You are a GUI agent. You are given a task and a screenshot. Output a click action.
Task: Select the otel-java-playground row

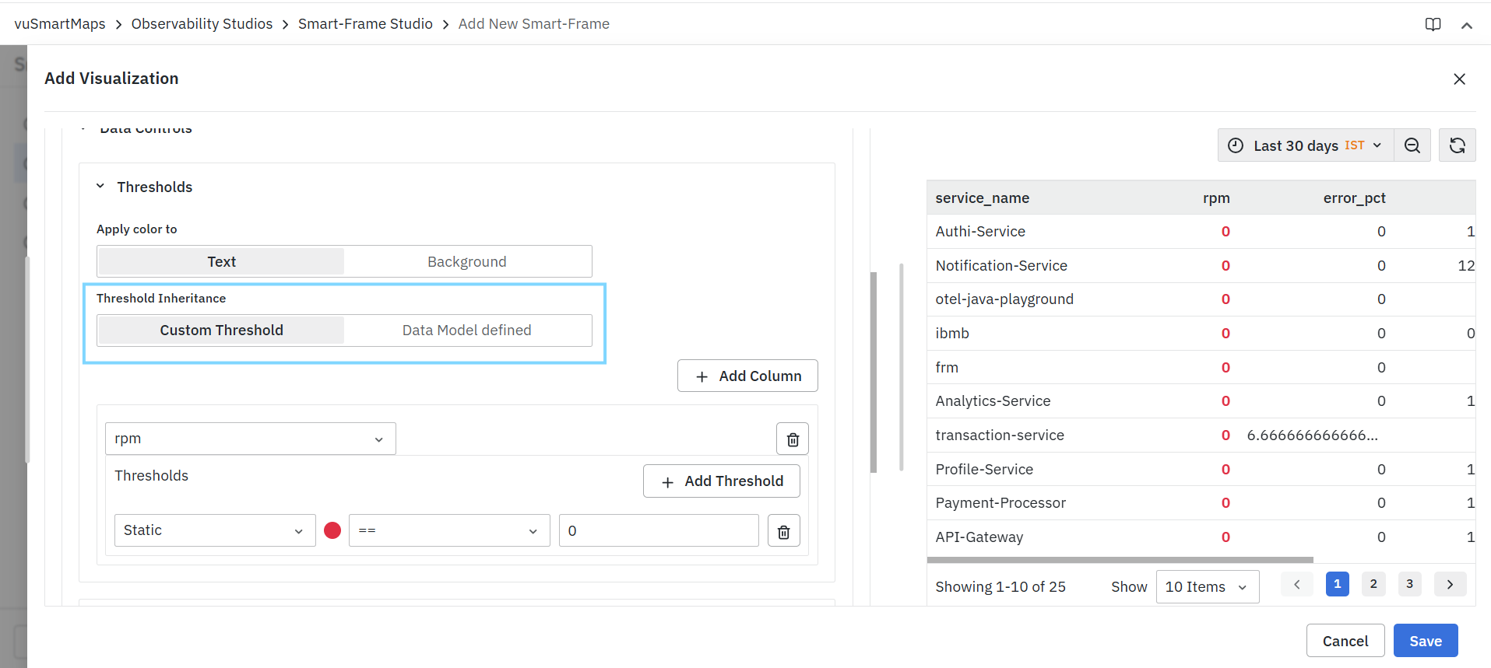(x=1201, y=299)
